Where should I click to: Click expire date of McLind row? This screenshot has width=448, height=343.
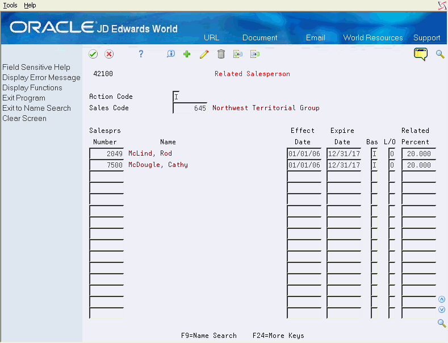(x=344, y=153)
